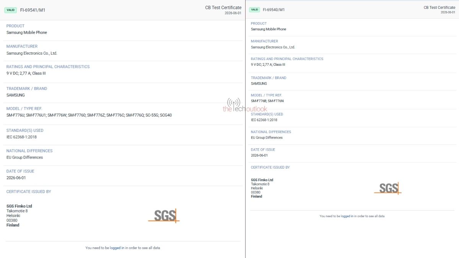Click the ratings value "9 V DC; 2,77 A; Class III" in right certificate
Image resolution: width=459 pixels, height=258 pixels.
click(268, 65)
